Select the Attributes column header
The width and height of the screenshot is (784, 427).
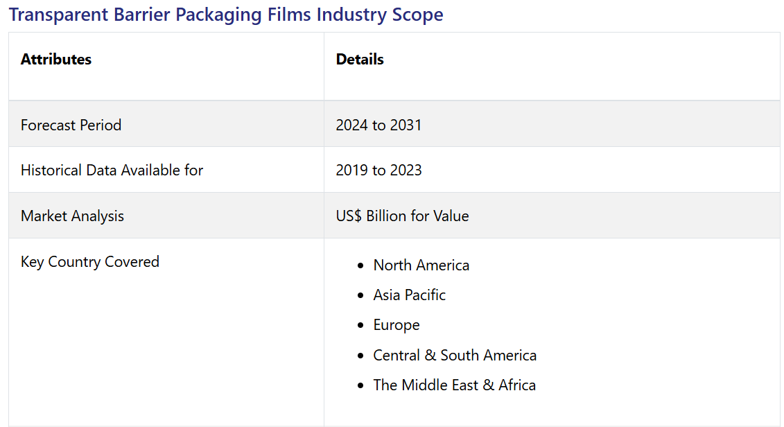(56, 60)
